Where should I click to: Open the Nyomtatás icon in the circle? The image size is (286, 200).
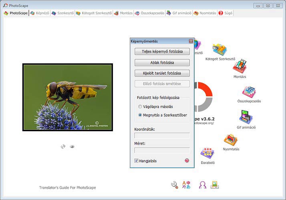pos(231,140)
